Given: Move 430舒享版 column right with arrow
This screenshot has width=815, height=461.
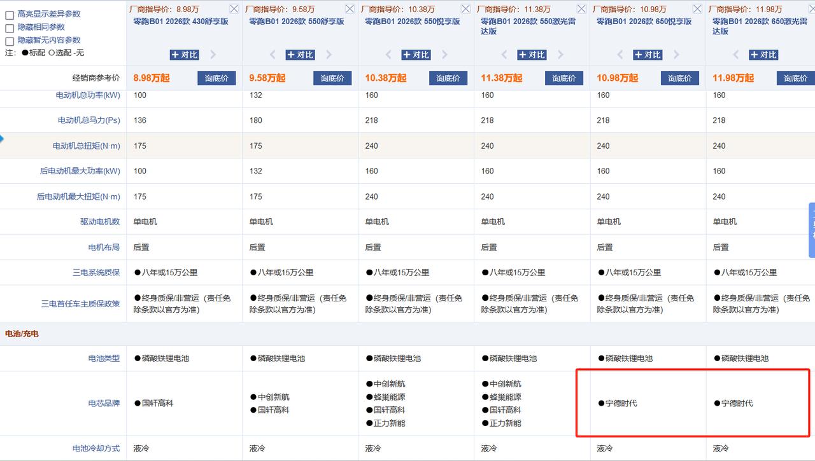Looking at the screenshot, I should 213,55.
